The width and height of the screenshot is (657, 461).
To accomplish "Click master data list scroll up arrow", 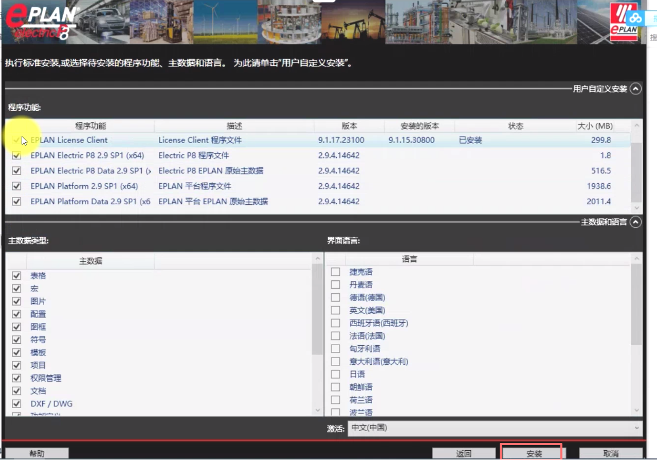I will tap(318, 258).
